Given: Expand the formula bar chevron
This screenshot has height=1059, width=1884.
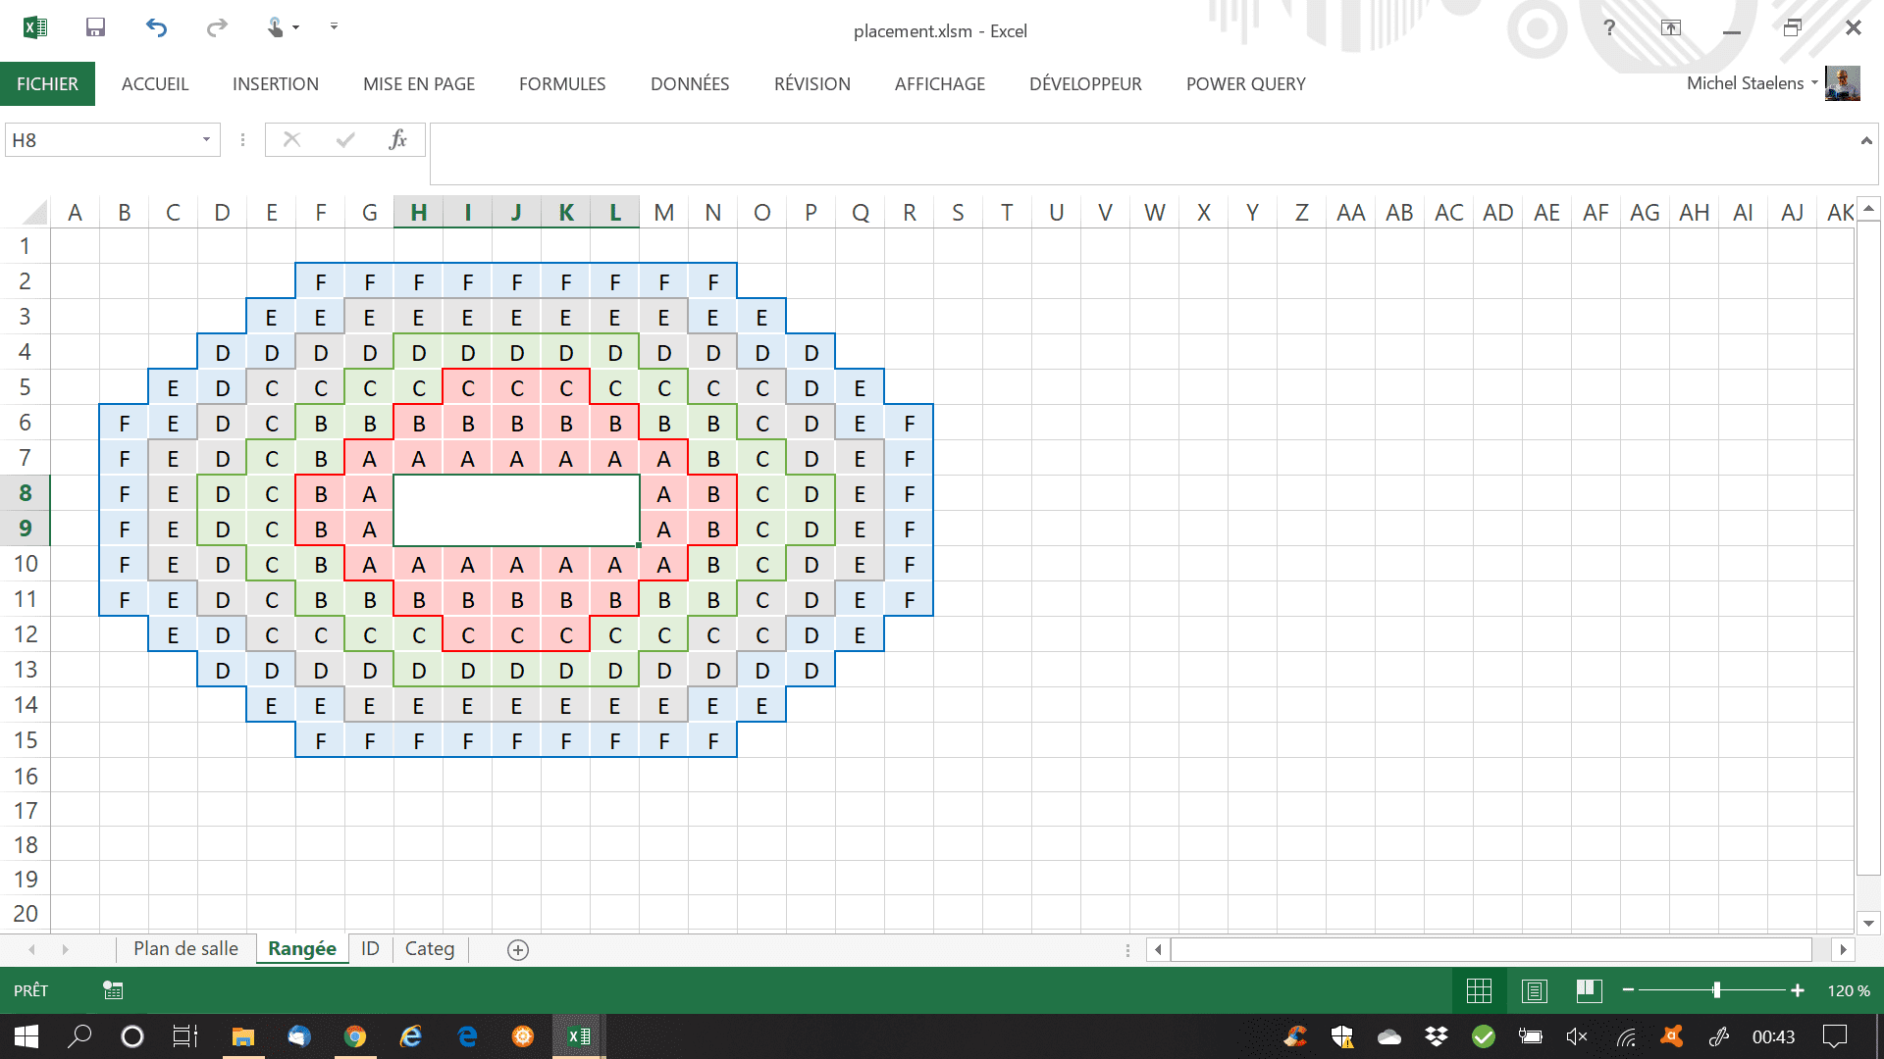Looking at the screenshot, I should (1865, 141).
